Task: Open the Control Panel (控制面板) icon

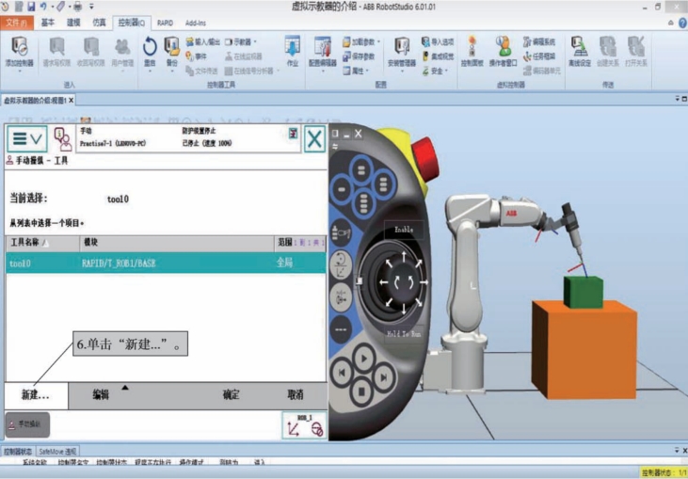Action: [x=472, y=51]
